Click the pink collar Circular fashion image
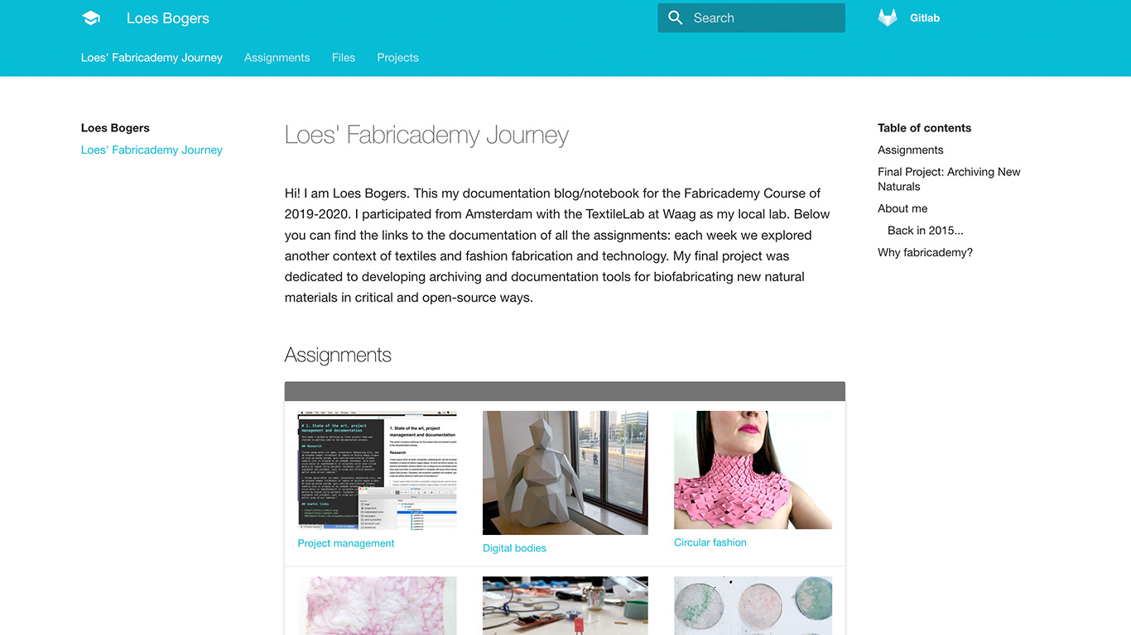The width and height of the screenshot is (1131, 635). point(753,470)
